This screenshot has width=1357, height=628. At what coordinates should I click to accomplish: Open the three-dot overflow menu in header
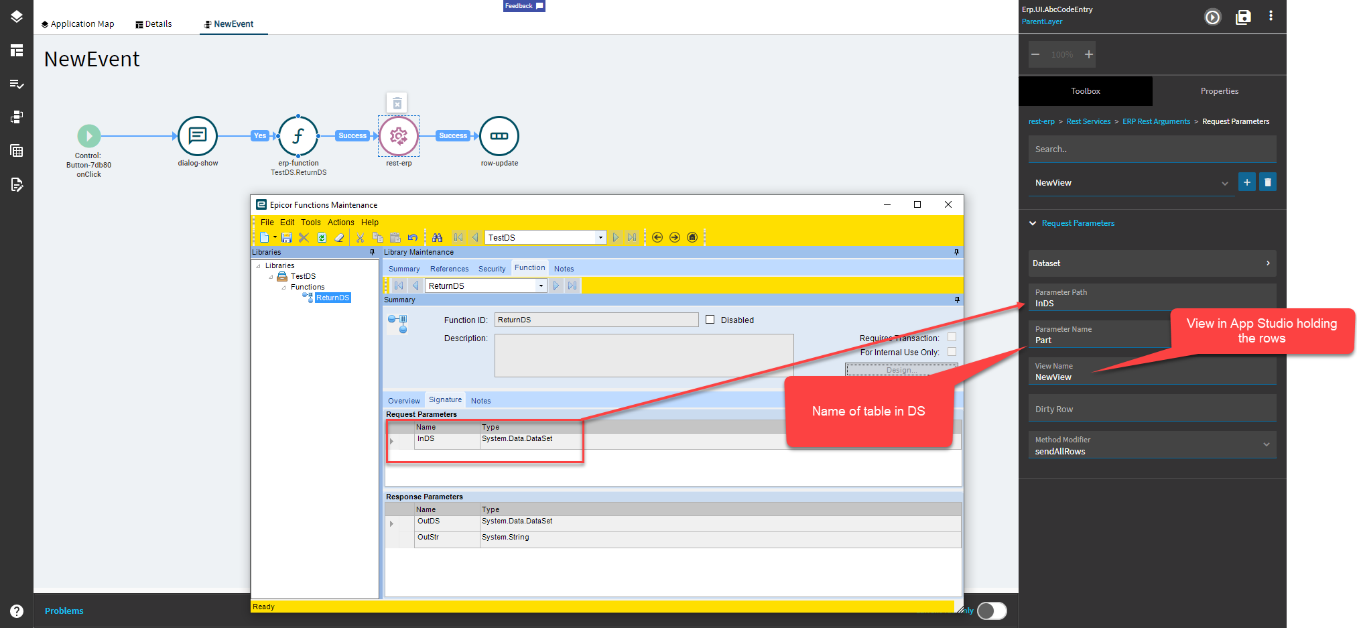1271,16
